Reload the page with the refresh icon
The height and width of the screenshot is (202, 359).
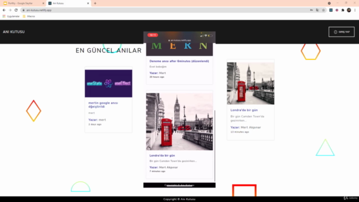click(16, 10)
